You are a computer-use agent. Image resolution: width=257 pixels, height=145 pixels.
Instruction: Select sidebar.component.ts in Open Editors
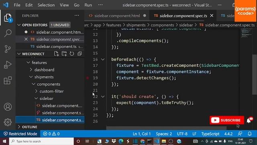[57, 47]
